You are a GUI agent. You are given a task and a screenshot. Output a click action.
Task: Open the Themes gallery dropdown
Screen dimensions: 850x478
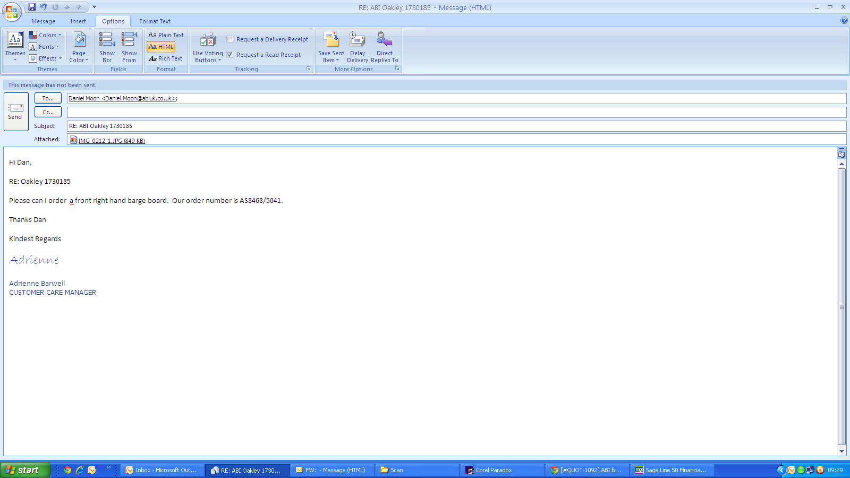coord(15,47)
